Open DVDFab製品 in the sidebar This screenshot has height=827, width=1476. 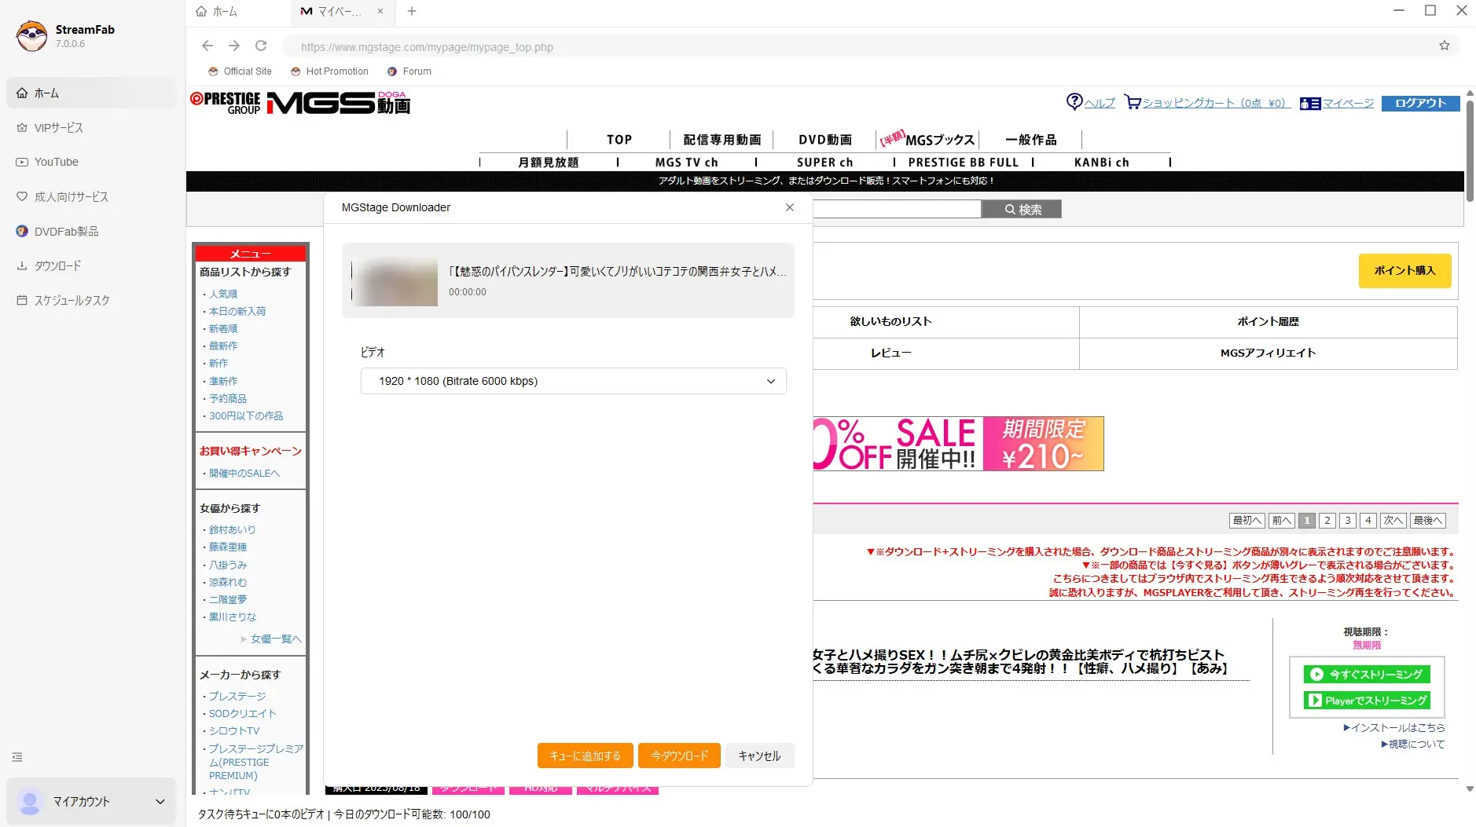click(91, 231)
